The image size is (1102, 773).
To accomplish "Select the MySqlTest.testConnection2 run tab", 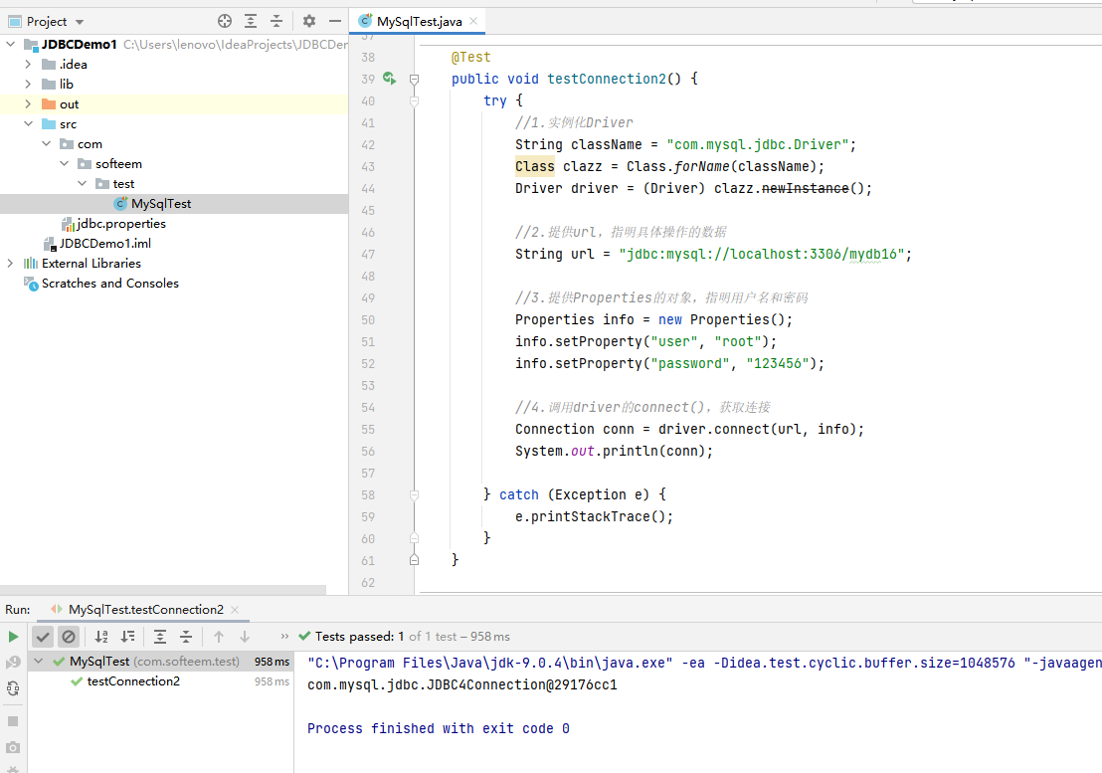I will click(145, 609).
